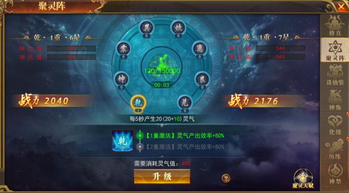
Task: Open the 历练 side tab
Action: click(x=334, y=149)
